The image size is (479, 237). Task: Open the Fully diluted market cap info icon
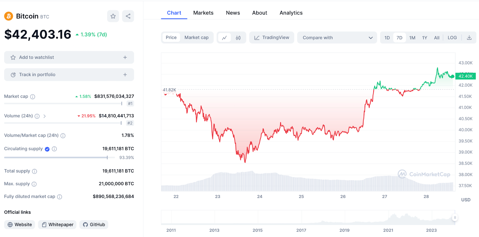(60, 197)
